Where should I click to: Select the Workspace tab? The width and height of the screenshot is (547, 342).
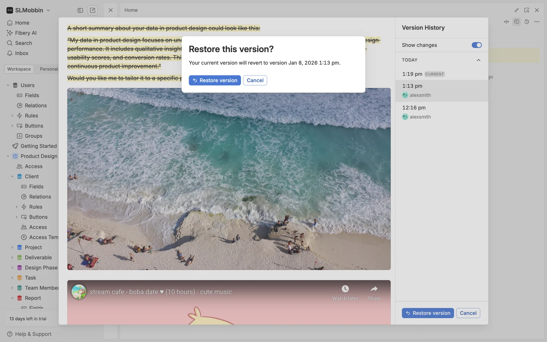coord(19,69)
